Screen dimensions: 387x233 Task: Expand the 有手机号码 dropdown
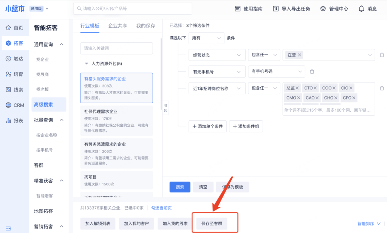pos(276,71)
